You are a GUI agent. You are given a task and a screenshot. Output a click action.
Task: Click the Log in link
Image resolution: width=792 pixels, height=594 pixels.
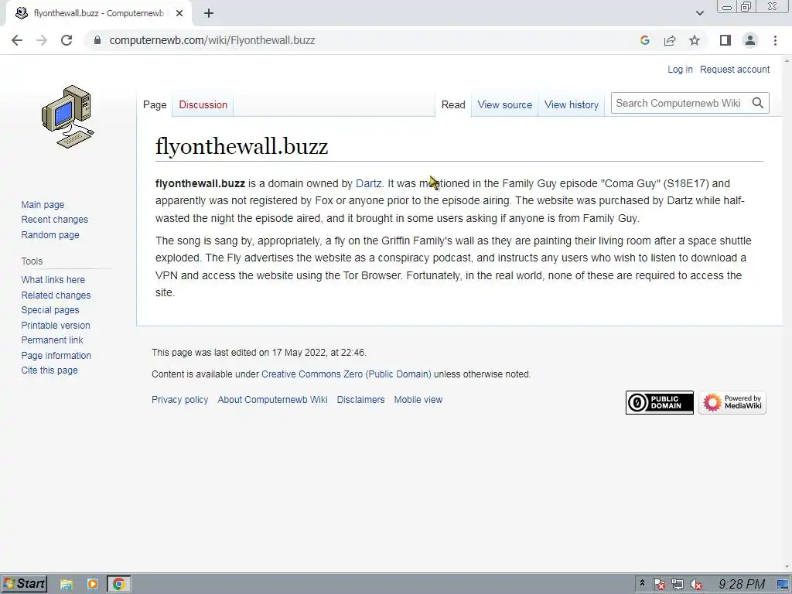click(680, 69)
